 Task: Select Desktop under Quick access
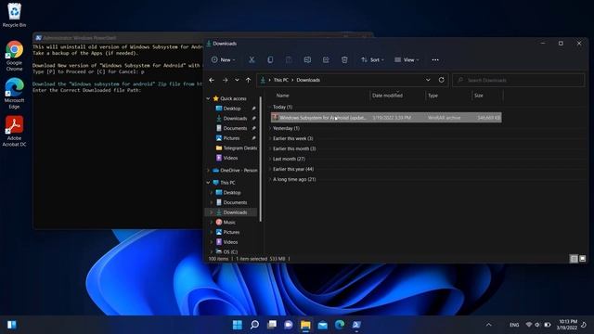[x=232, y=109]
